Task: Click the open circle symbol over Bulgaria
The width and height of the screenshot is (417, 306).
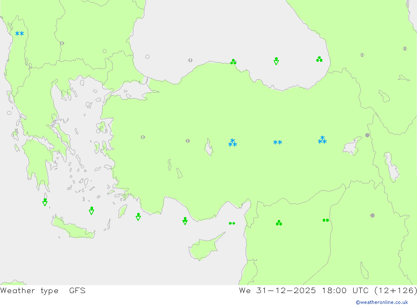Action: point(105,51)
